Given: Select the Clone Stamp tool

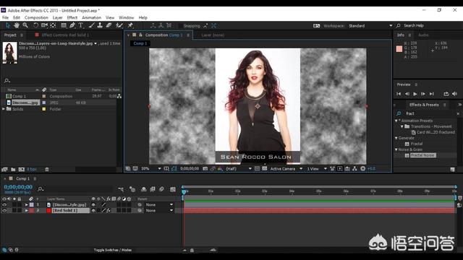Looking at the screenshot, I should tap(100, 26).
